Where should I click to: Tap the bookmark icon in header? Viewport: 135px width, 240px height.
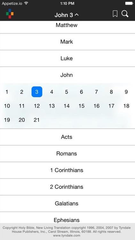(115, 14)
